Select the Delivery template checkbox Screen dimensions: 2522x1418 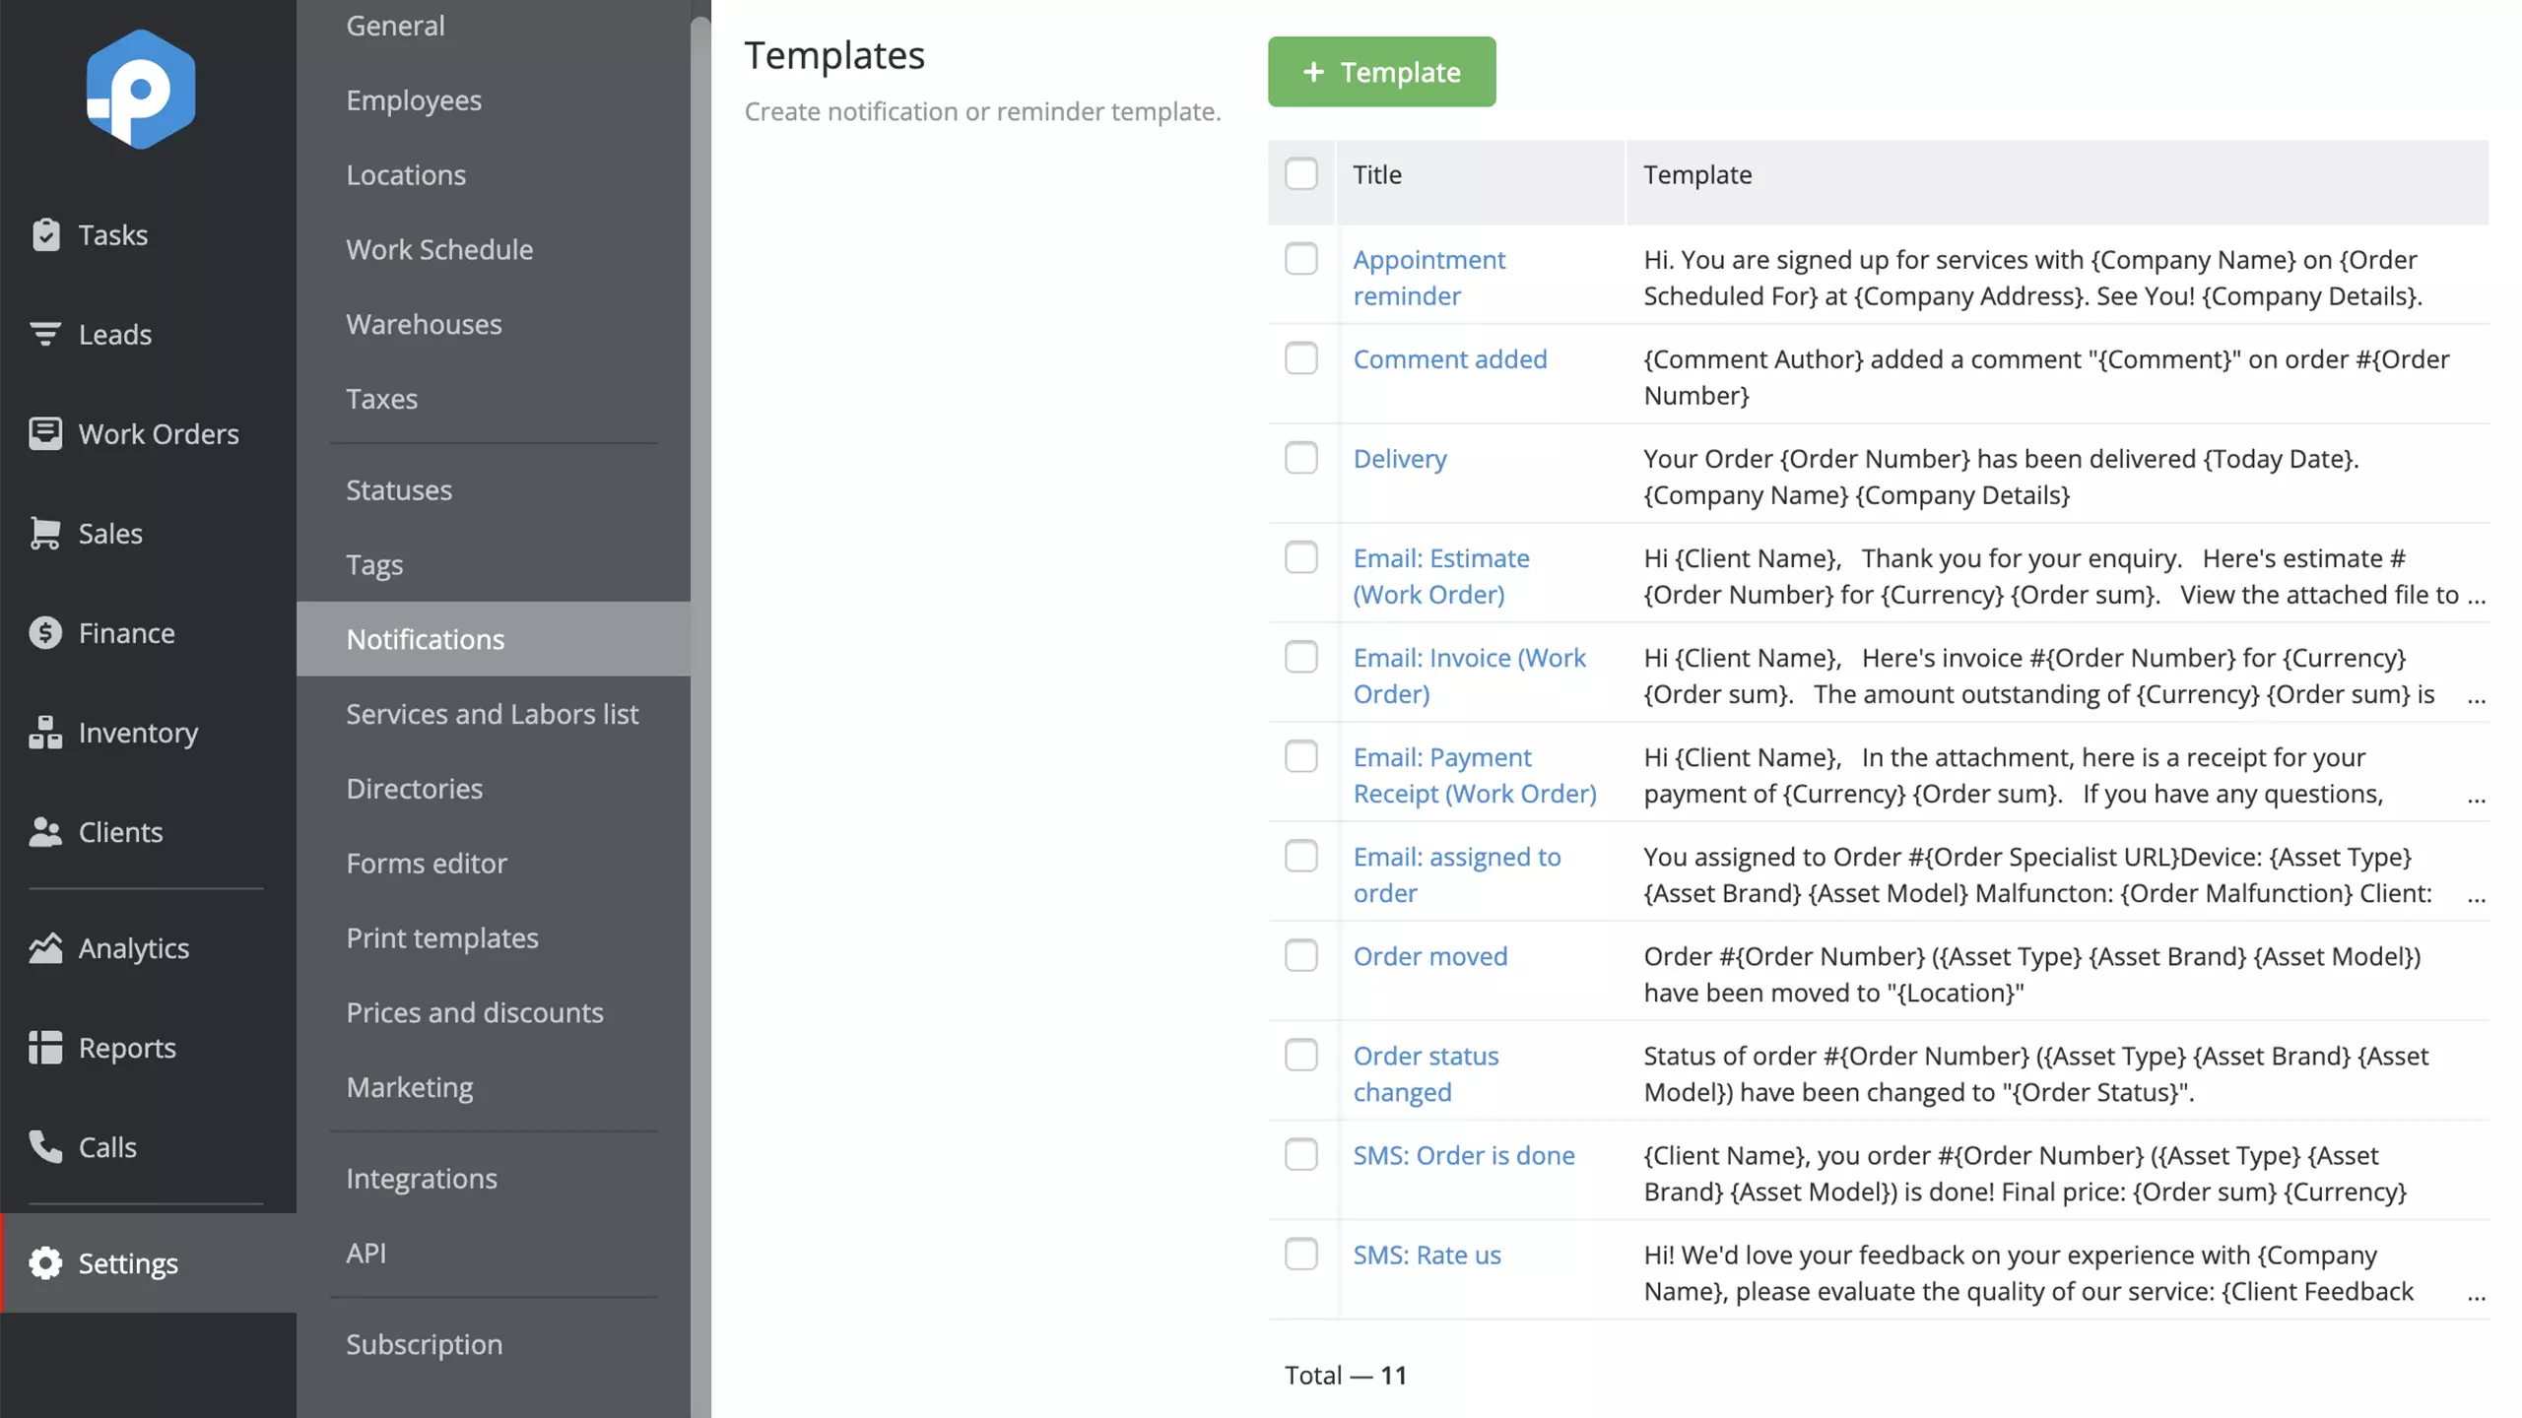coord(1300,458)
